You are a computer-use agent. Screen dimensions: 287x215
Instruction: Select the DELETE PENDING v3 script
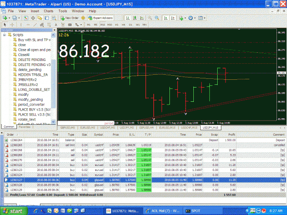tap(34, 65)
